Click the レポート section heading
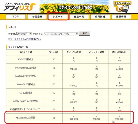 coord(12,27)
